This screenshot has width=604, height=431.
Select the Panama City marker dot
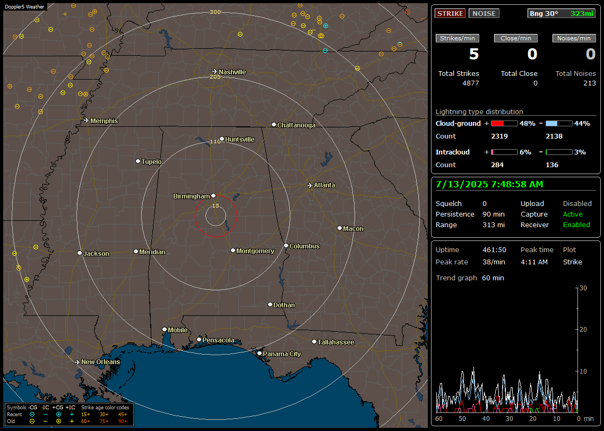(x=260, y=353)
